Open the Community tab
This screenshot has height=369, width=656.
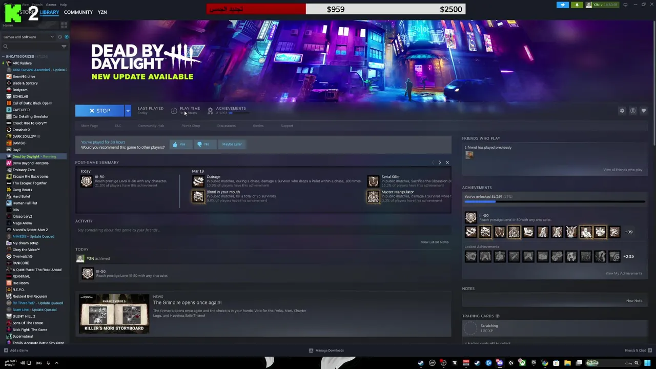78,12
